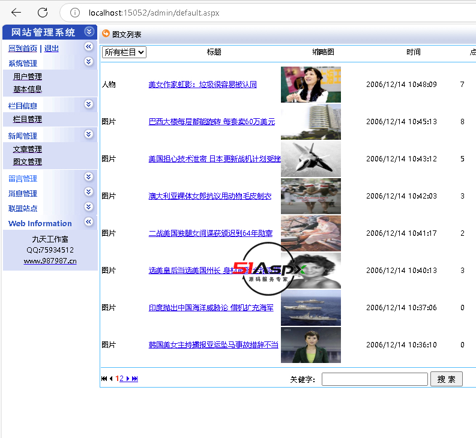Click the fighter jet thumbnail image

click(x=310, y=159)
